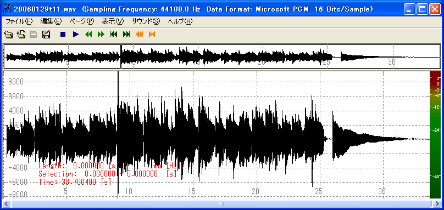Click the grayed-out save icon

[x=34, y=35]
